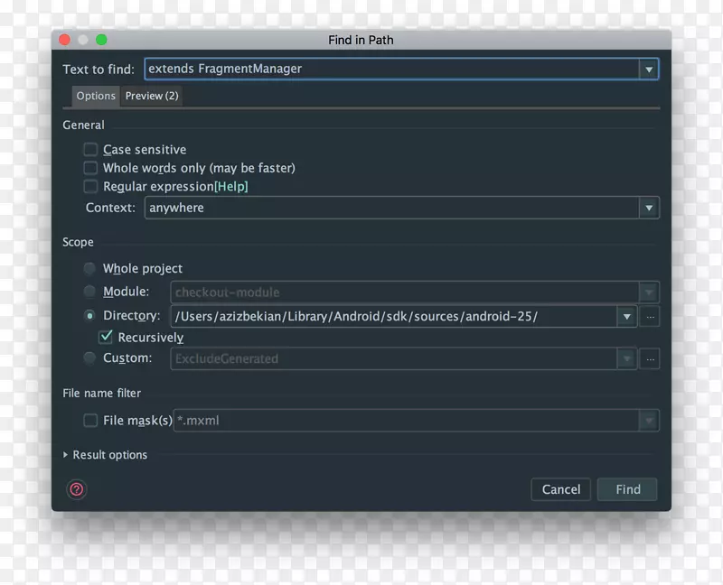
Task: Click inside the Text to find field
Action: coord(361,69)
